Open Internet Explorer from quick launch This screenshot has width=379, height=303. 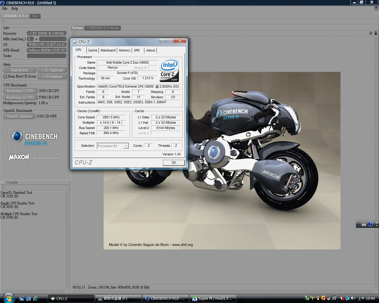(35, 299)
